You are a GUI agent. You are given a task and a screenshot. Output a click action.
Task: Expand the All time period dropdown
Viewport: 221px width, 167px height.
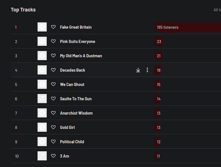coord(217,10)
